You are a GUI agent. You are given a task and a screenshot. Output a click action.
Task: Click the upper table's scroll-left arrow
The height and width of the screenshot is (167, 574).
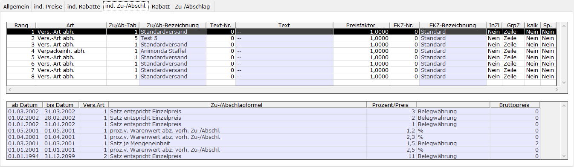tap(10, 90)
